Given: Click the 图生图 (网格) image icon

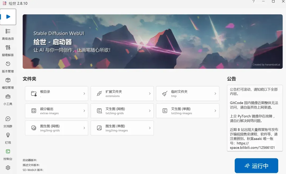Looking at the screenshot, I should pos(34,128).
